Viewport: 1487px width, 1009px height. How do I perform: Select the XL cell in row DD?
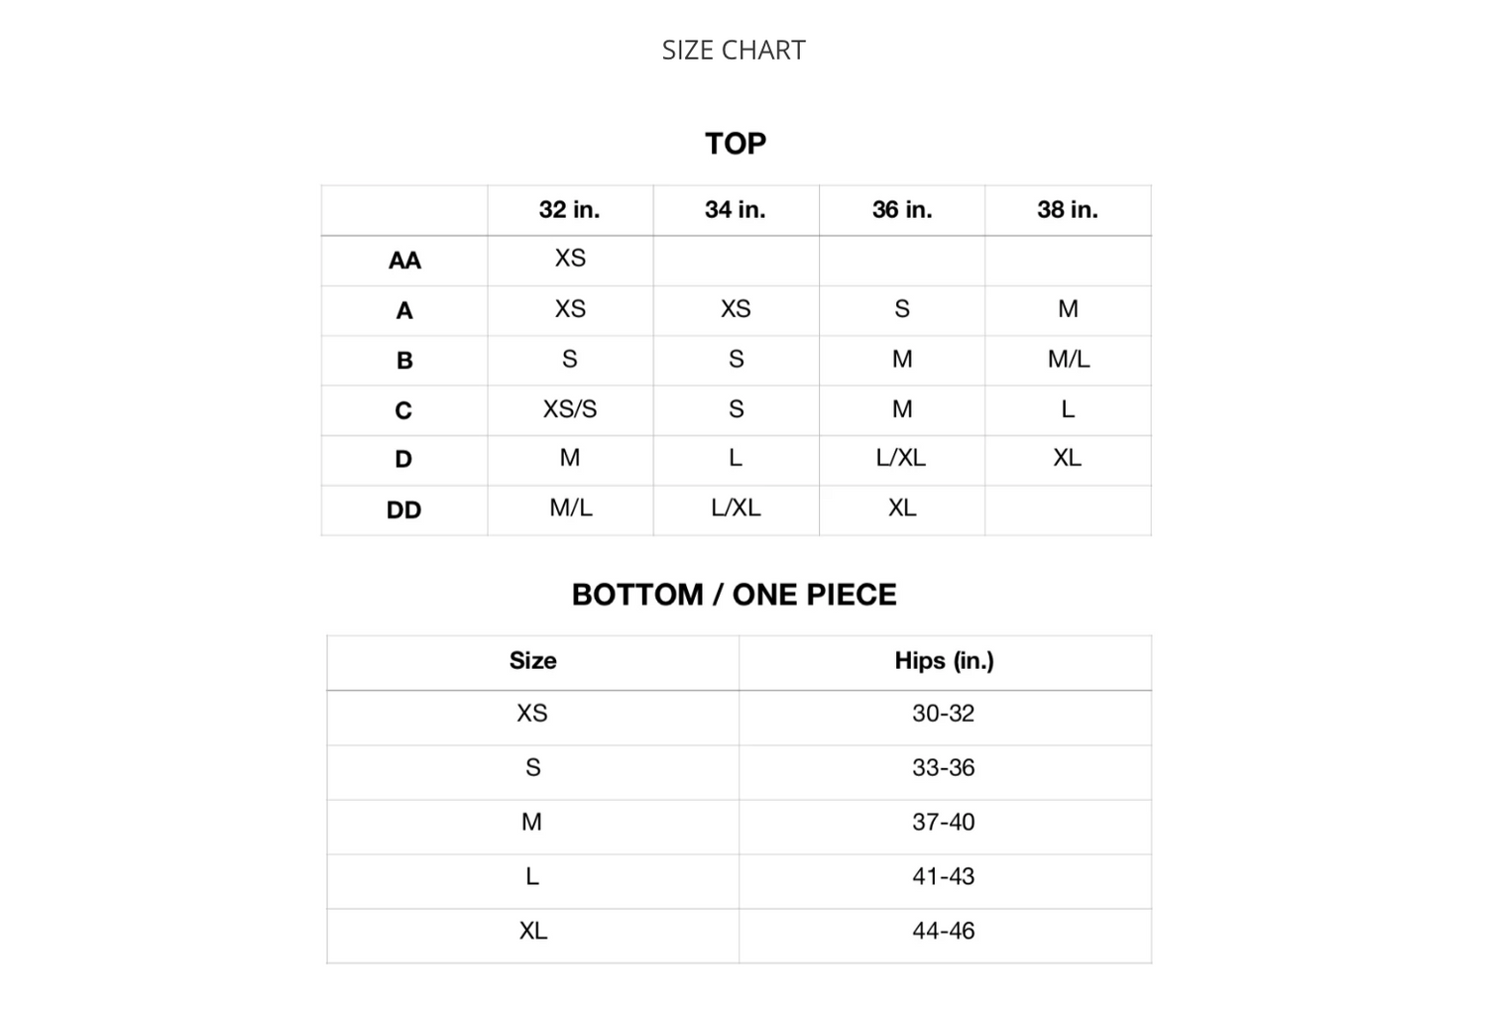point(902,508)
